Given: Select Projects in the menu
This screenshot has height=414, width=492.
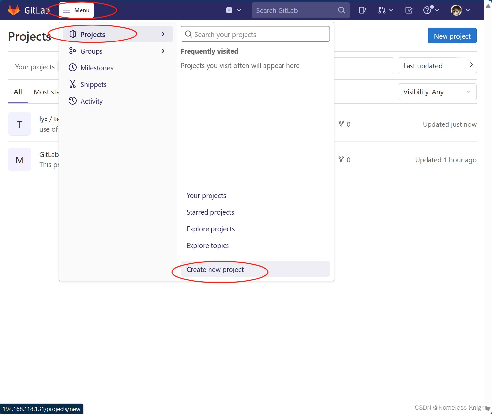Looking at the screenshot, I should point(118,34).
